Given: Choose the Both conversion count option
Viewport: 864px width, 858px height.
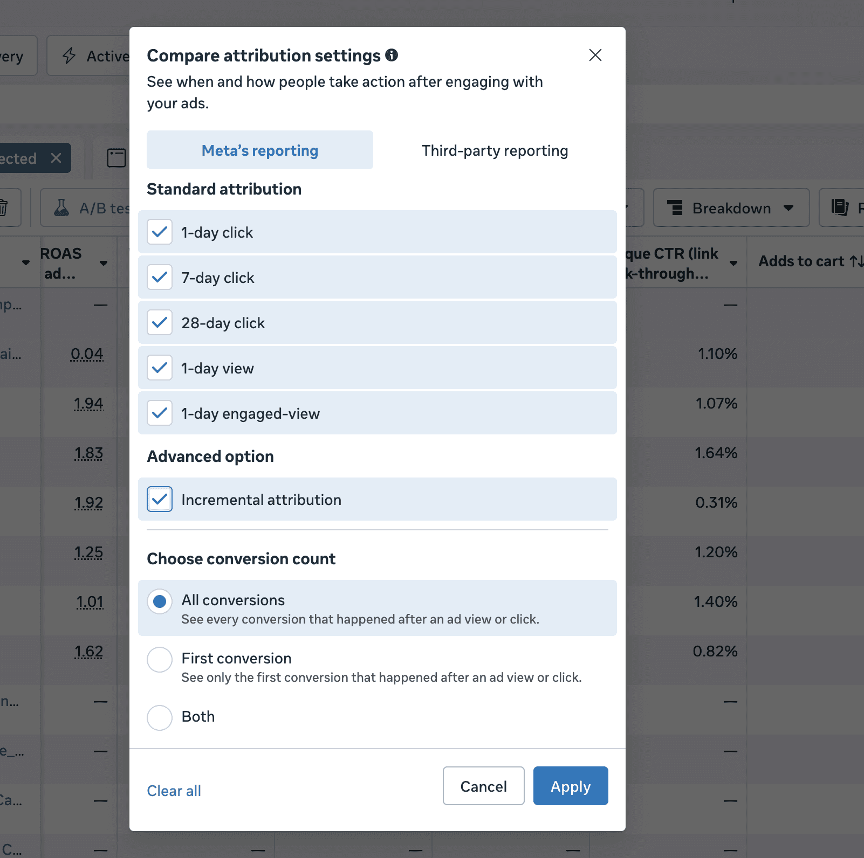Looking at the screenshot, I should (160, 718).
